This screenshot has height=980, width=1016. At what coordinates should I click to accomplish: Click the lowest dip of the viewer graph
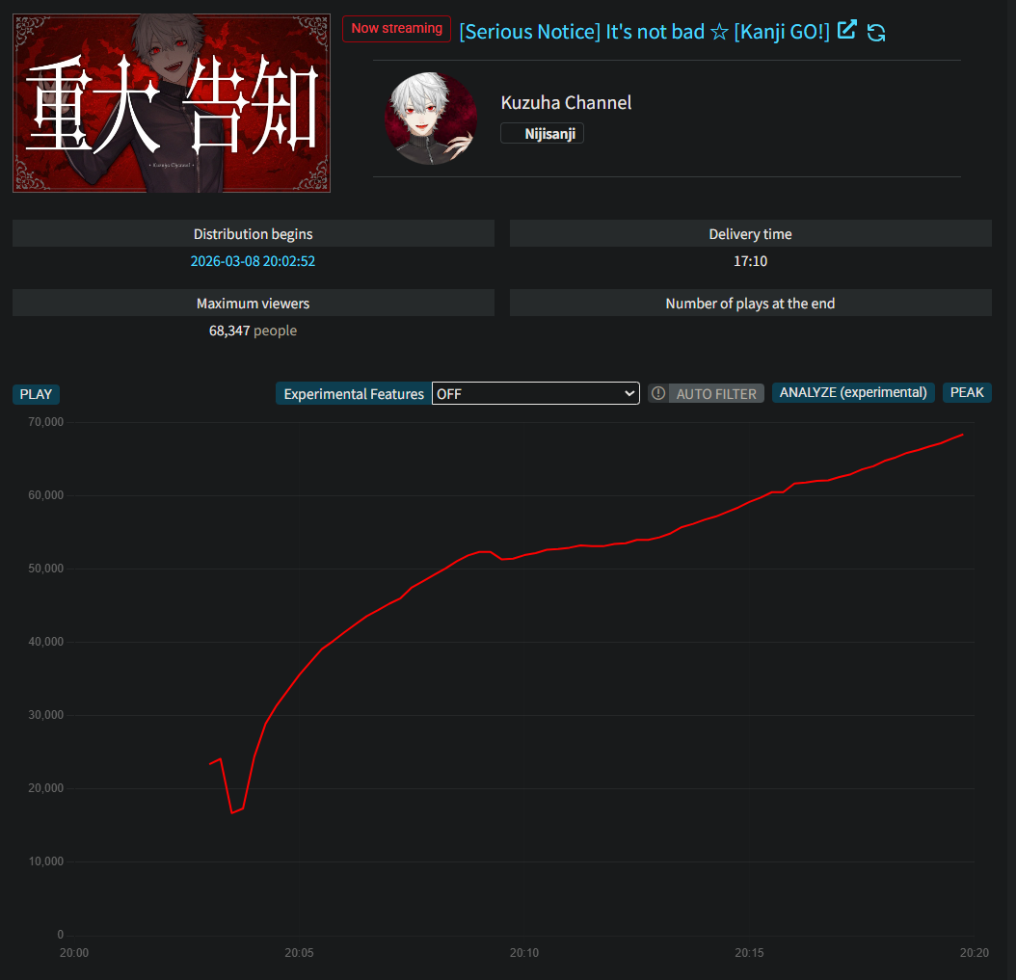coord(232,812)
